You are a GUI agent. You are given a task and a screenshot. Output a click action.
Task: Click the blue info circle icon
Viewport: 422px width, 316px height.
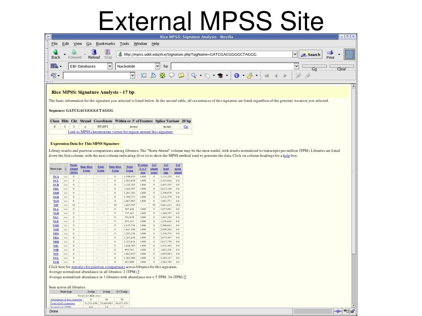(237, 76)
